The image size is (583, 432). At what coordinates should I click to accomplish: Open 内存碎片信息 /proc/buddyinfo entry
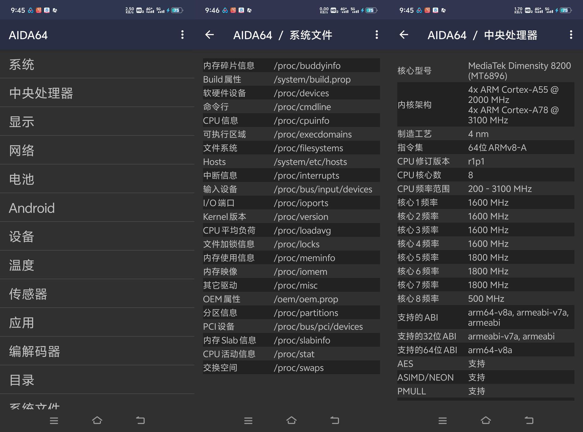(291, 65)
